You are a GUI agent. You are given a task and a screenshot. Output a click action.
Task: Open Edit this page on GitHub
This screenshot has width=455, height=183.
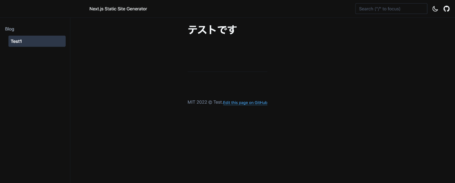pos(245,103)
